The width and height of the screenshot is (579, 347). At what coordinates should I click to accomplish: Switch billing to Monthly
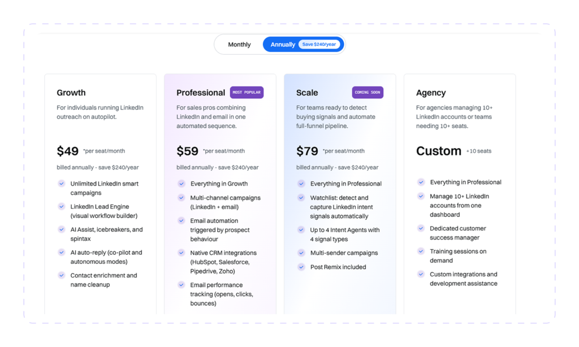239,44
